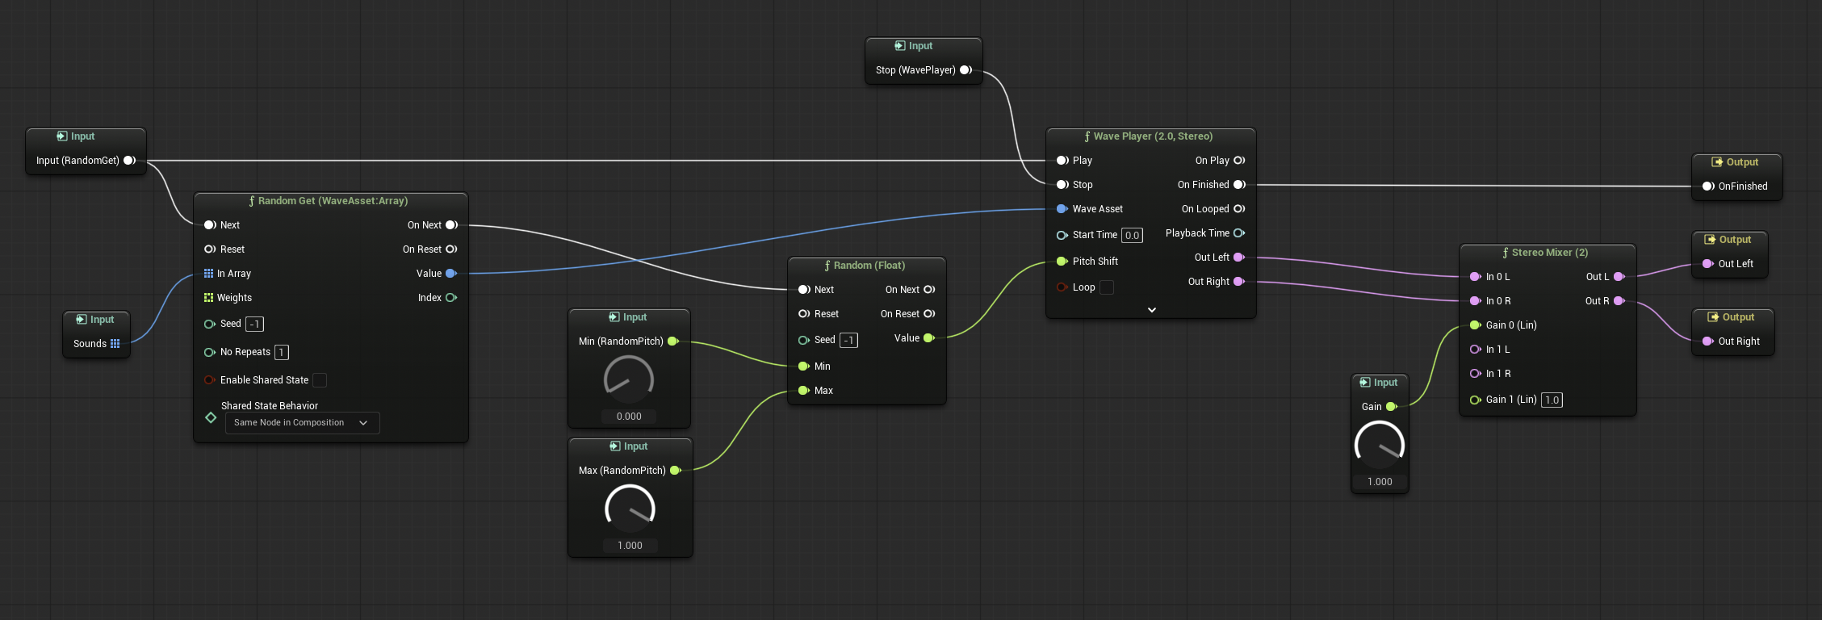Image resolution: width=1822 pixels, height=620 pixels.
Task: Click the Out Left output node pin
Action: point(1708,264)
